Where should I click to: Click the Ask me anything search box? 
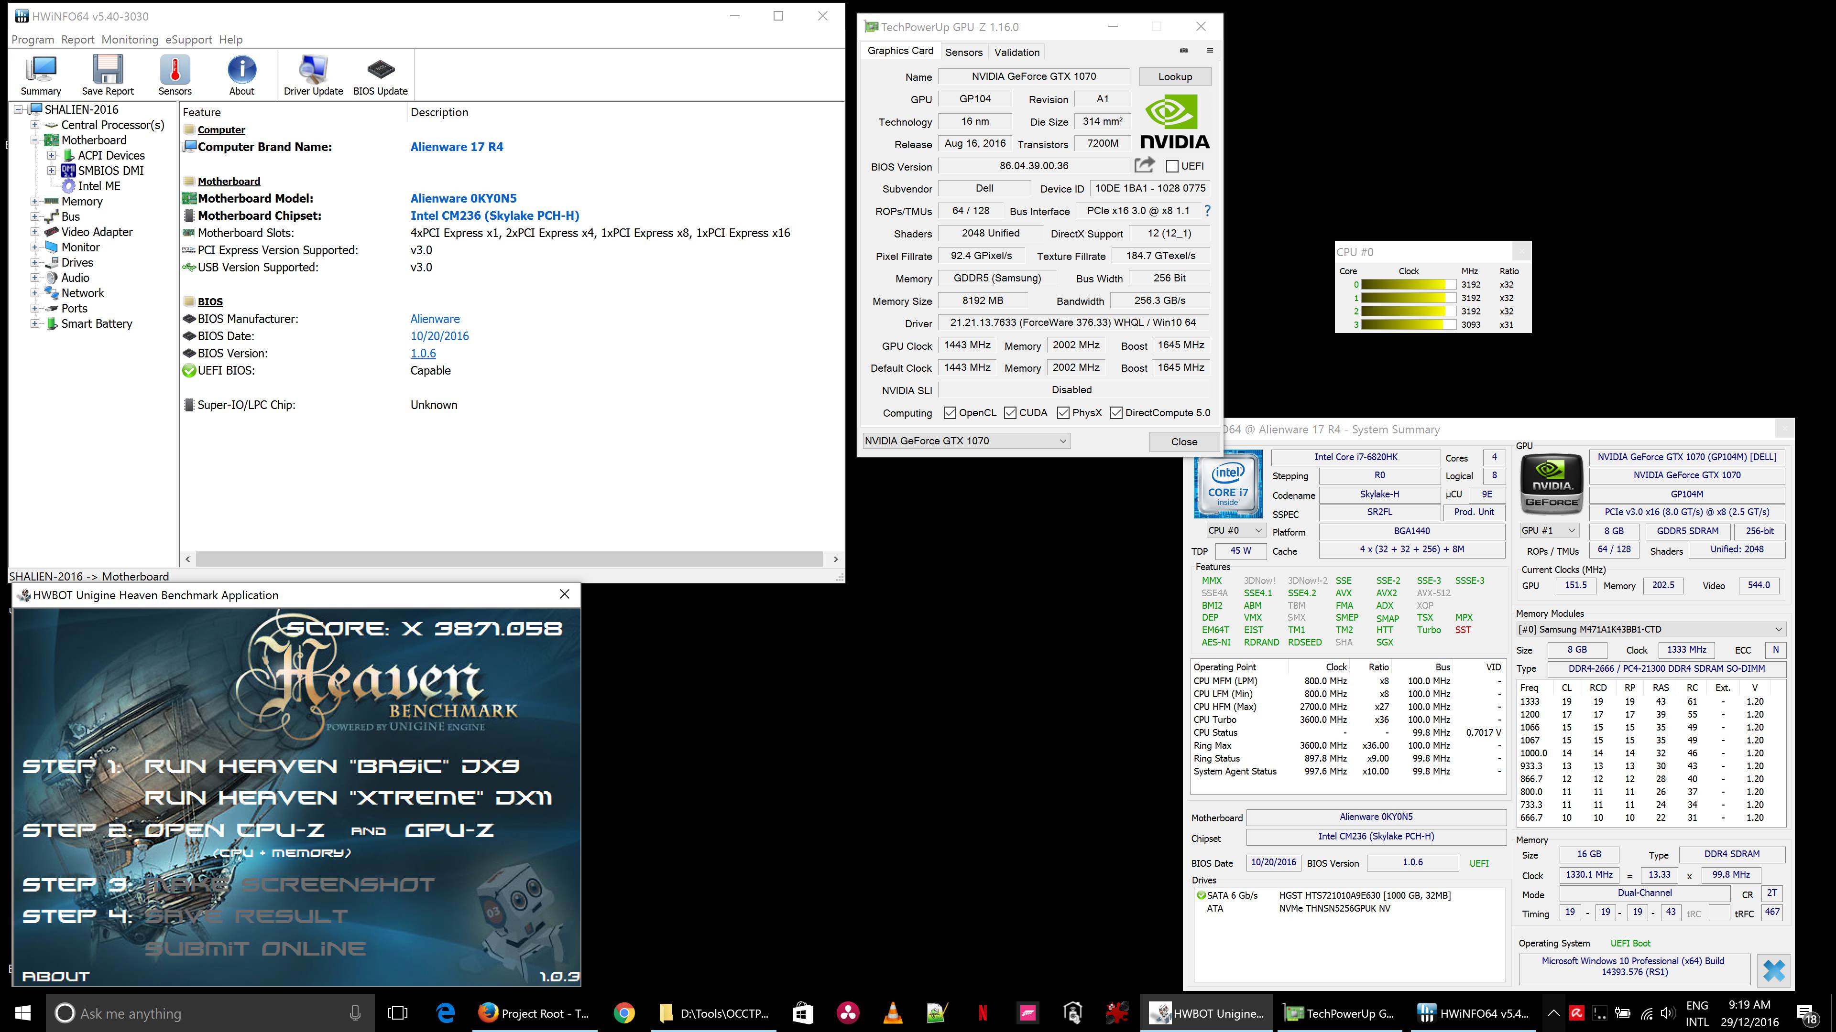210,1013
